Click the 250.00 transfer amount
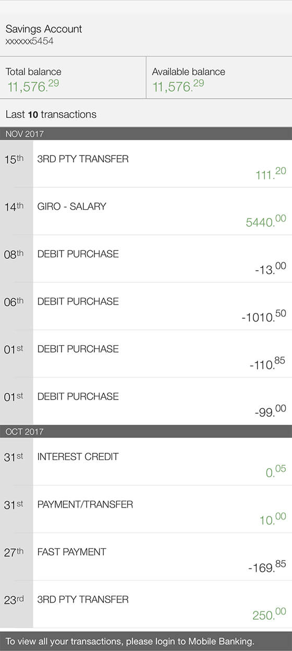This screenshot has width=292, height=651. 269,614
